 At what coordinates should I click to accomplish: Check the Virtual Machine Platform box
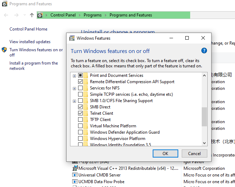pyautogui.click(x=81, y=126)
